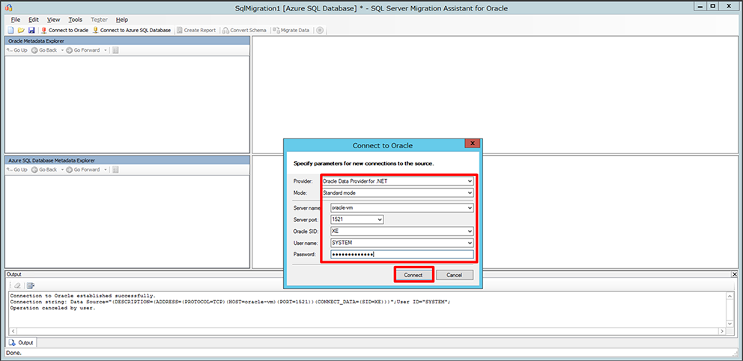Screen dimensions: 743x361
Task: Open the Help menu
Action: point(122,19)
